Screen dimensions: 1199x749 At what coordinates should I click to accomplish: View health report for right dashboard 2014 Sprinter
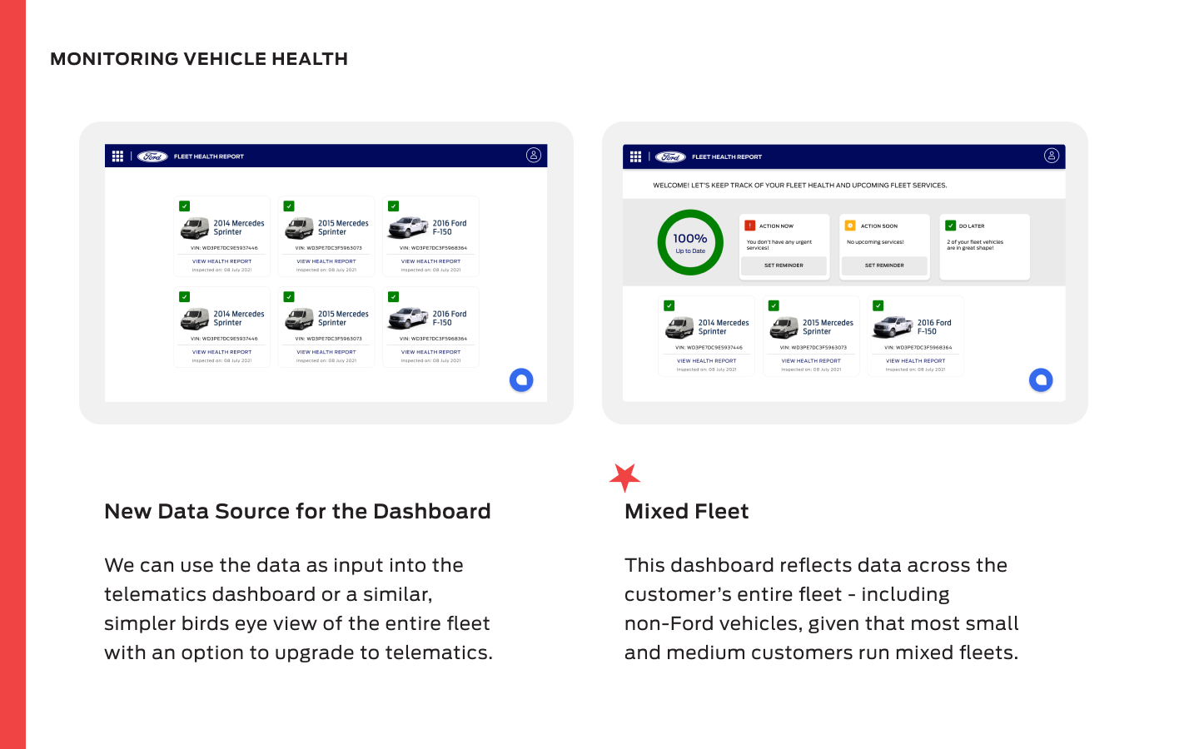click(707, 361)
